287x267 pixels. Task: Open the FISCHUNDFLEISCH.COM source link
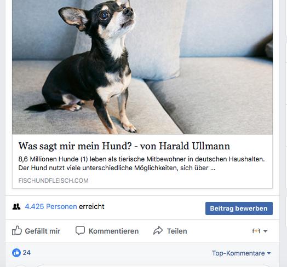54,181
